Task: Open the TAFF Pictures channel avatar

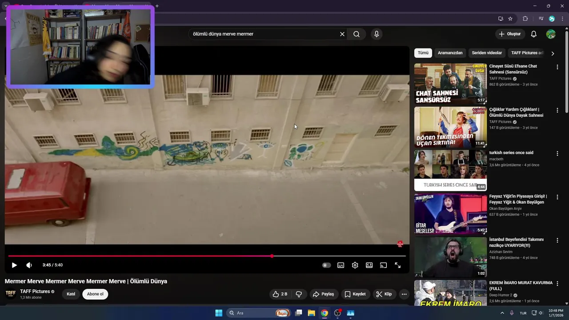Action: tap(11, 294)
